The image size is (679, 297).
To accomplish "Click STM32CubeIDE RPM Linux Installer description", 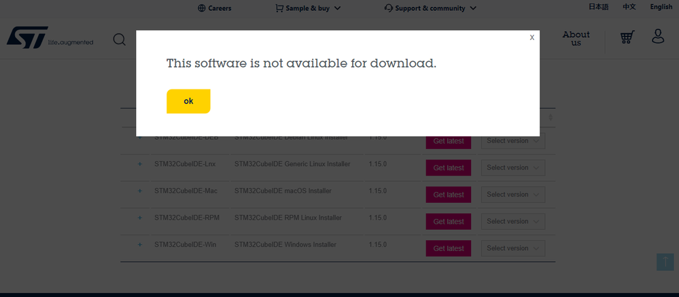I will (288, 218).
